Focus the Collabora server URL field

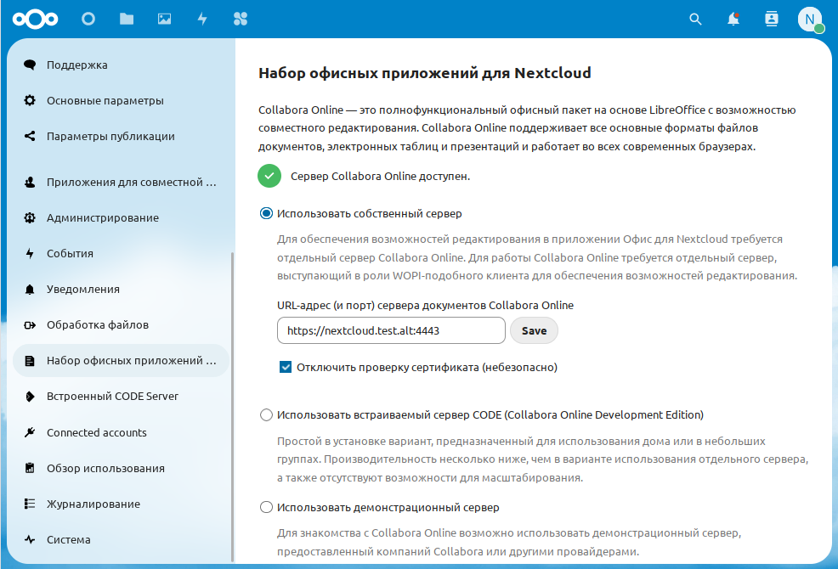click(x=391, y=330)
